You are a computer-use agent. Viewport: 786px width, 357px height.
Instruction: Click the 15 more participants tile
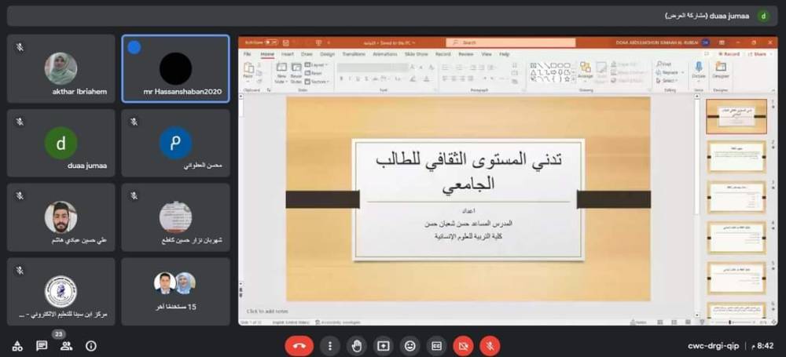click(x=175, y=291)
